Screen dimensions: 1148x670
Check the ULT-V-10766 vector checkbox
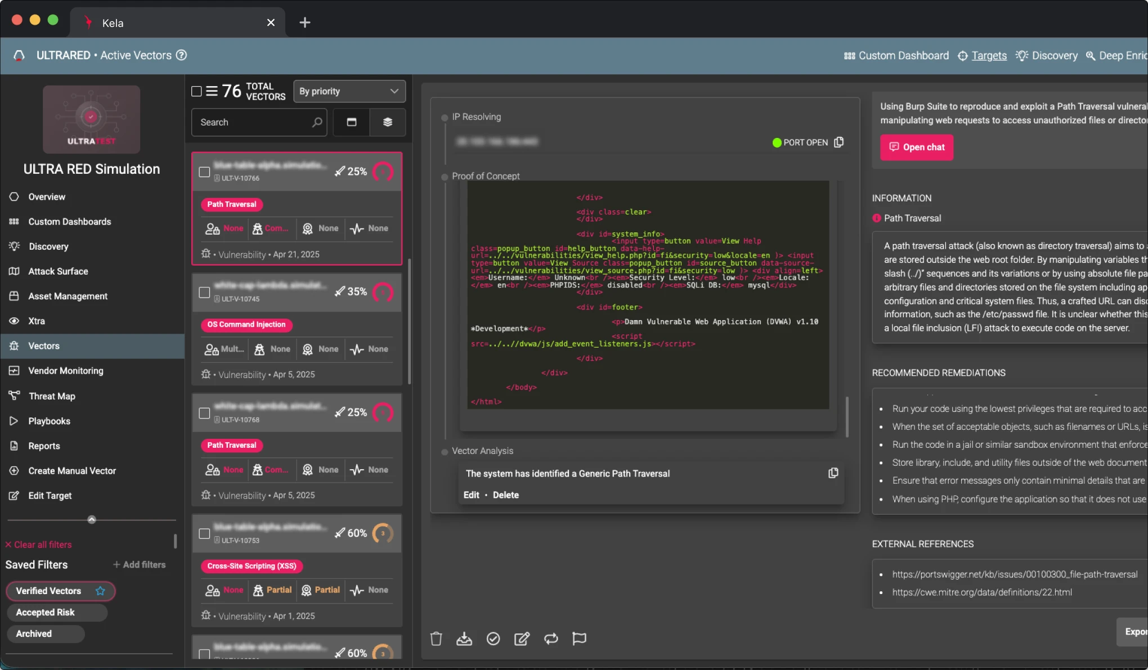(204, 172)
